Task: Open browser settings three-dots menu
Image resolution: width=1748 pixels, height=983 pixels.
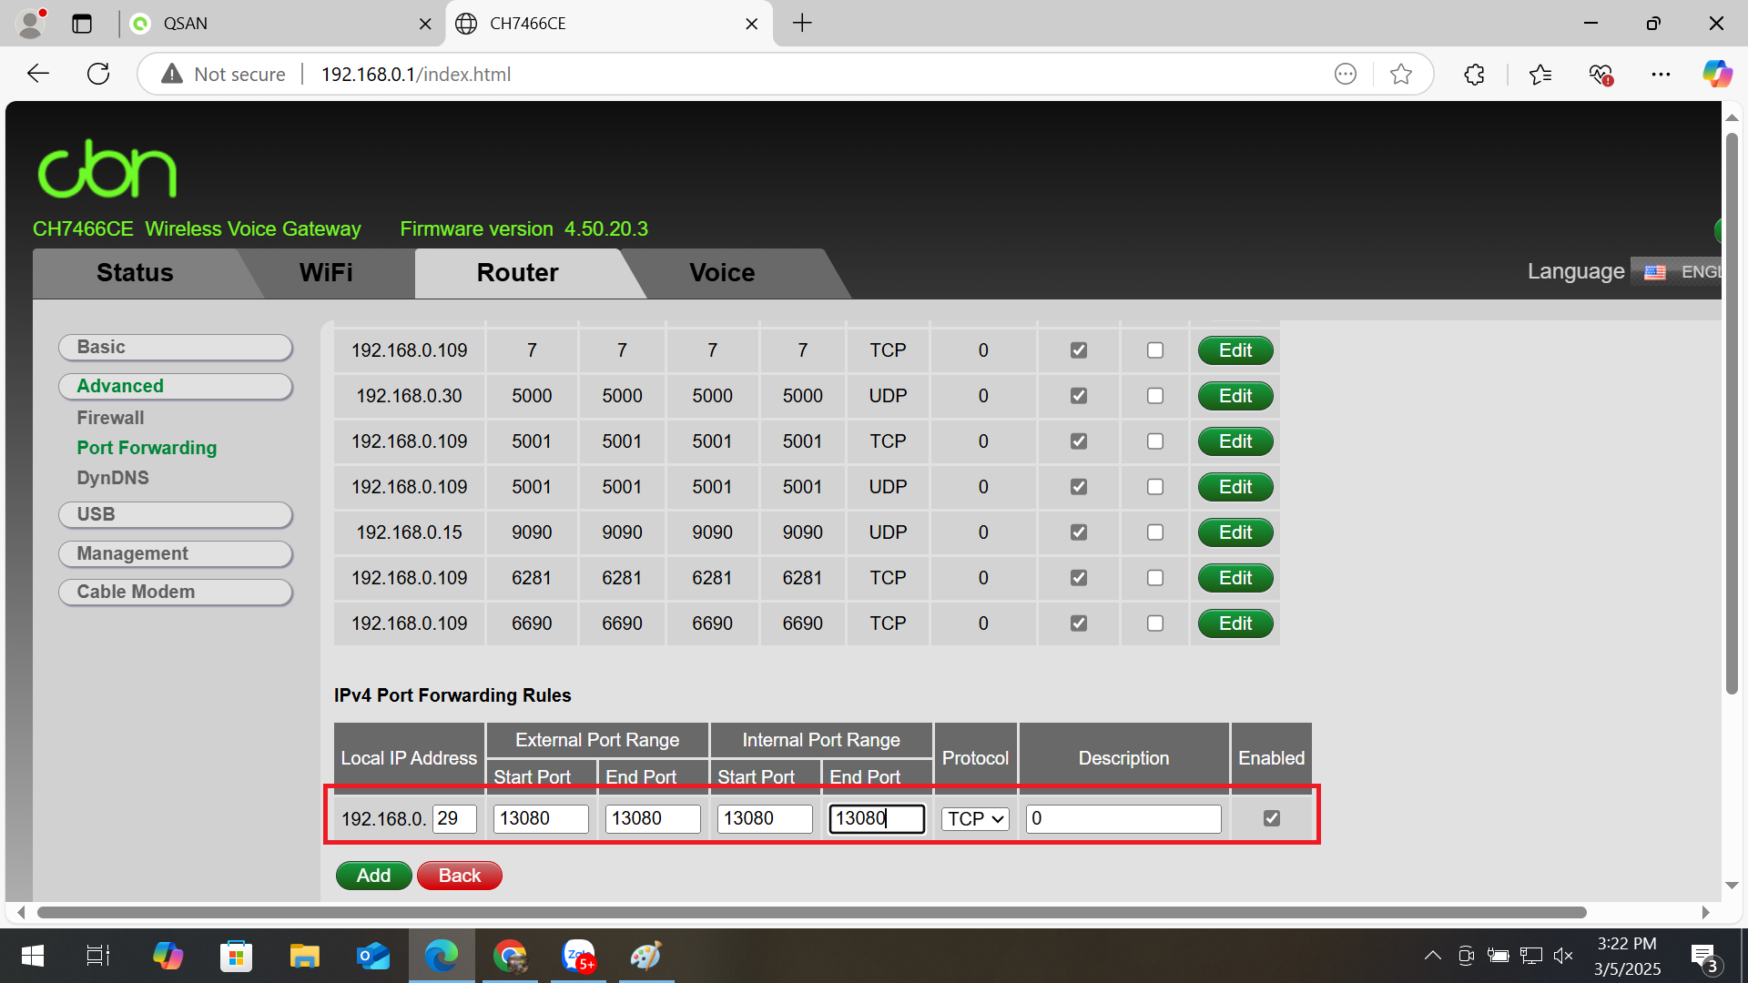Action: (x=1661, y=74)
